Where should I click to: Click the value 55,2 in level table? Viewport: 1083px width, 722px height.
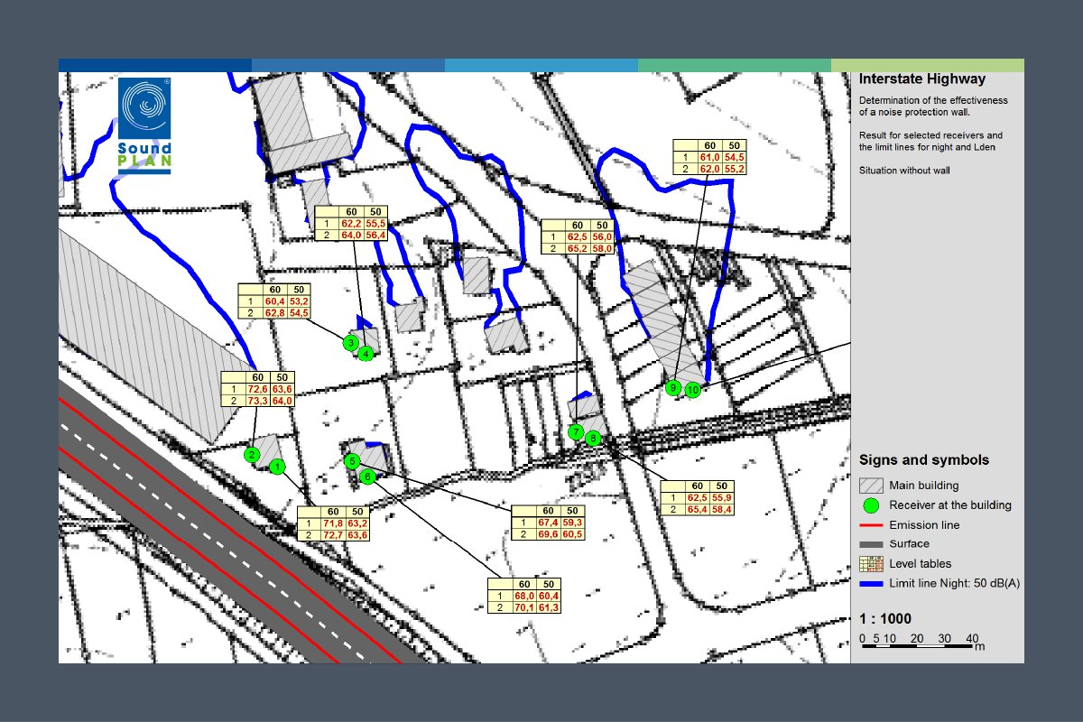pos(735,170)
